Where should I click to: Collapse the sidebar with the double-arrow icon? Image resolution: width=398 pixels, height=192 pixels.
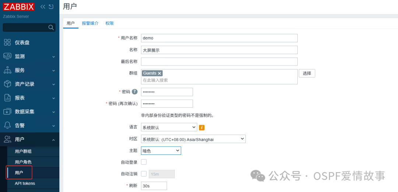pos(43,7)
